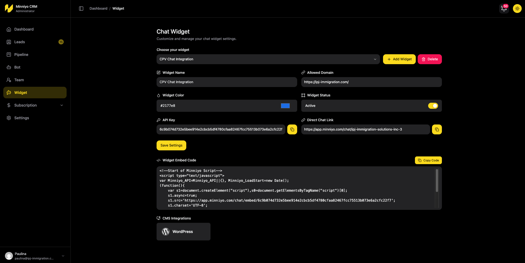The image size is (525, 263).
Task: Select Widget menu item
Action: (x=35, y=93)
